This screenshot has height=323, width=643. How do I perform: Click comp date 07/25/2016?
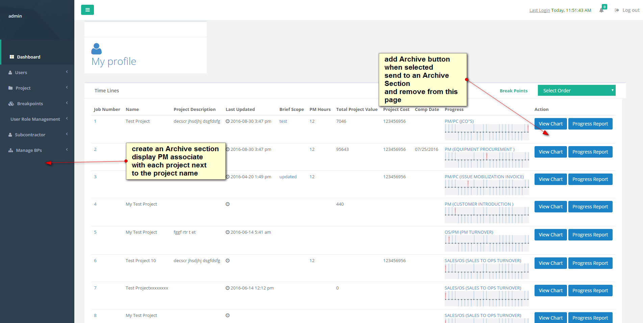(426, 149)
